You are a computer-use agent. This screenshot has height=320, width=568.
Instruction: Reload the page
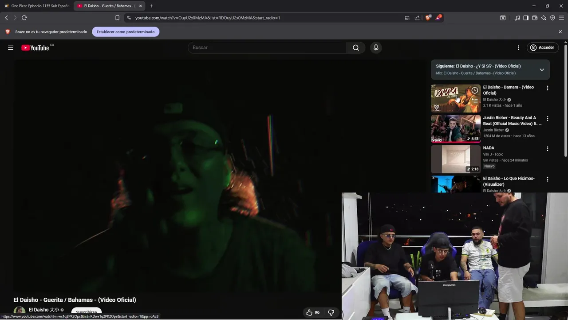[x=24, y=18]
